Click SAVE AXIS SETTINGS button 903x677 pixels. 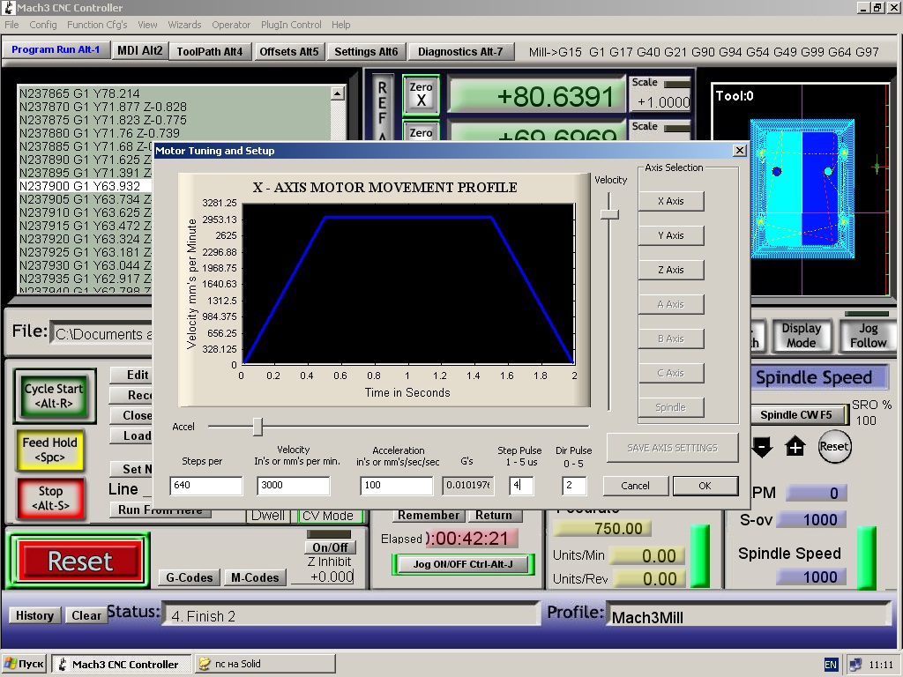coord(672,448)
